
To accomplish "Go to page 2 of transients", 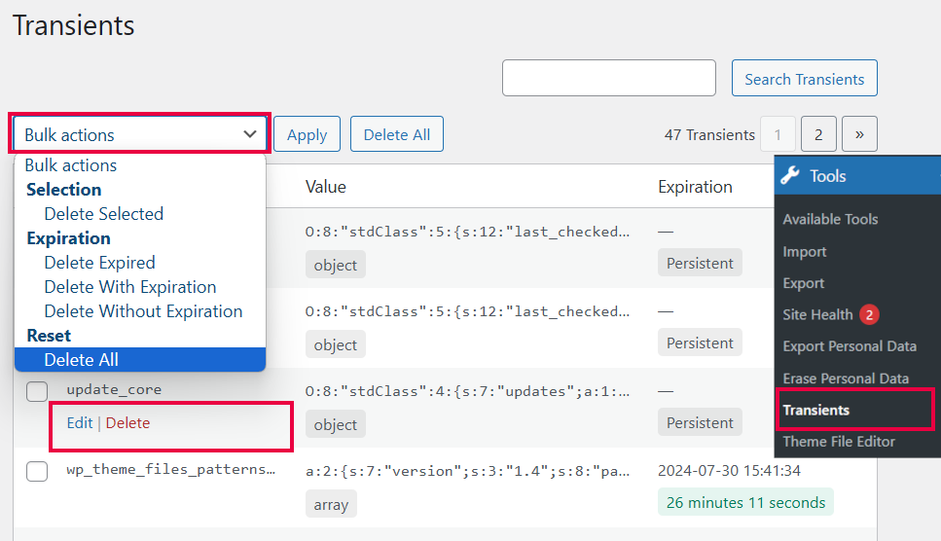I will pyautogui.click(x=818, y=135).
